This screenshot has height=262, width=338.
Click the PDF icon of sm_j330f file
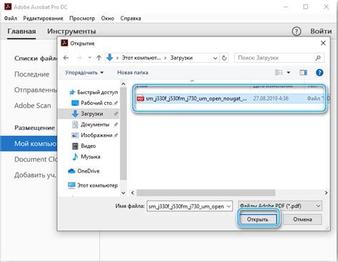click(140, 99)
